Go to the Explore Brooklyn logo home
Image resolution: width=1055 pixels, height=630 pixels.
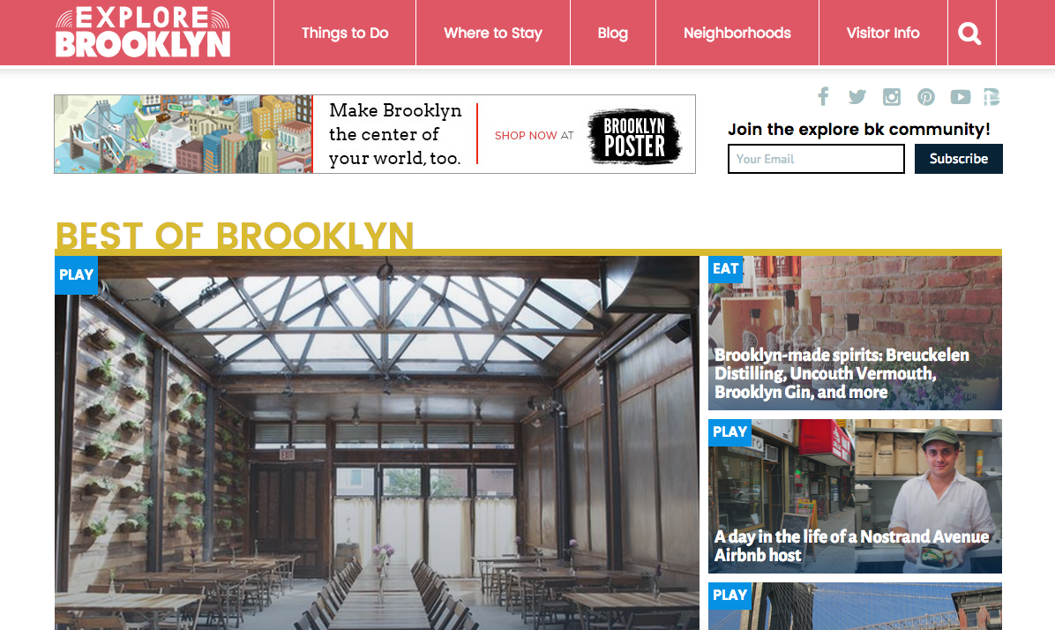143,33
